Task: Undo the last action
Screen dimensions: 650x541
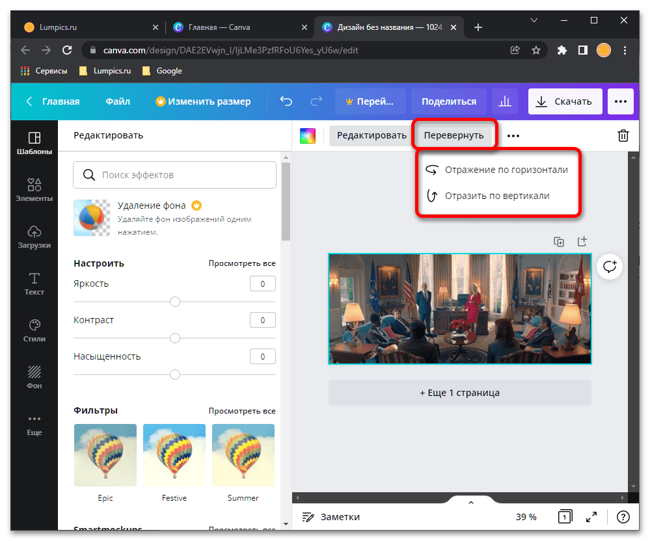Action: (x=286, y=101)
